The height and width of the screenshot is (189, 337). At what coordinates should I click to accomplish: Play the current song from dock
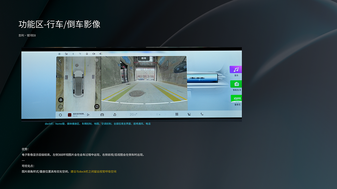(x=88, y=115)
